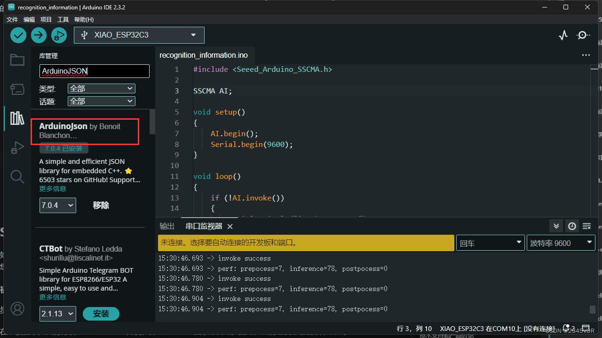Open the 编辑 (Edit) menu

(29, 20)
